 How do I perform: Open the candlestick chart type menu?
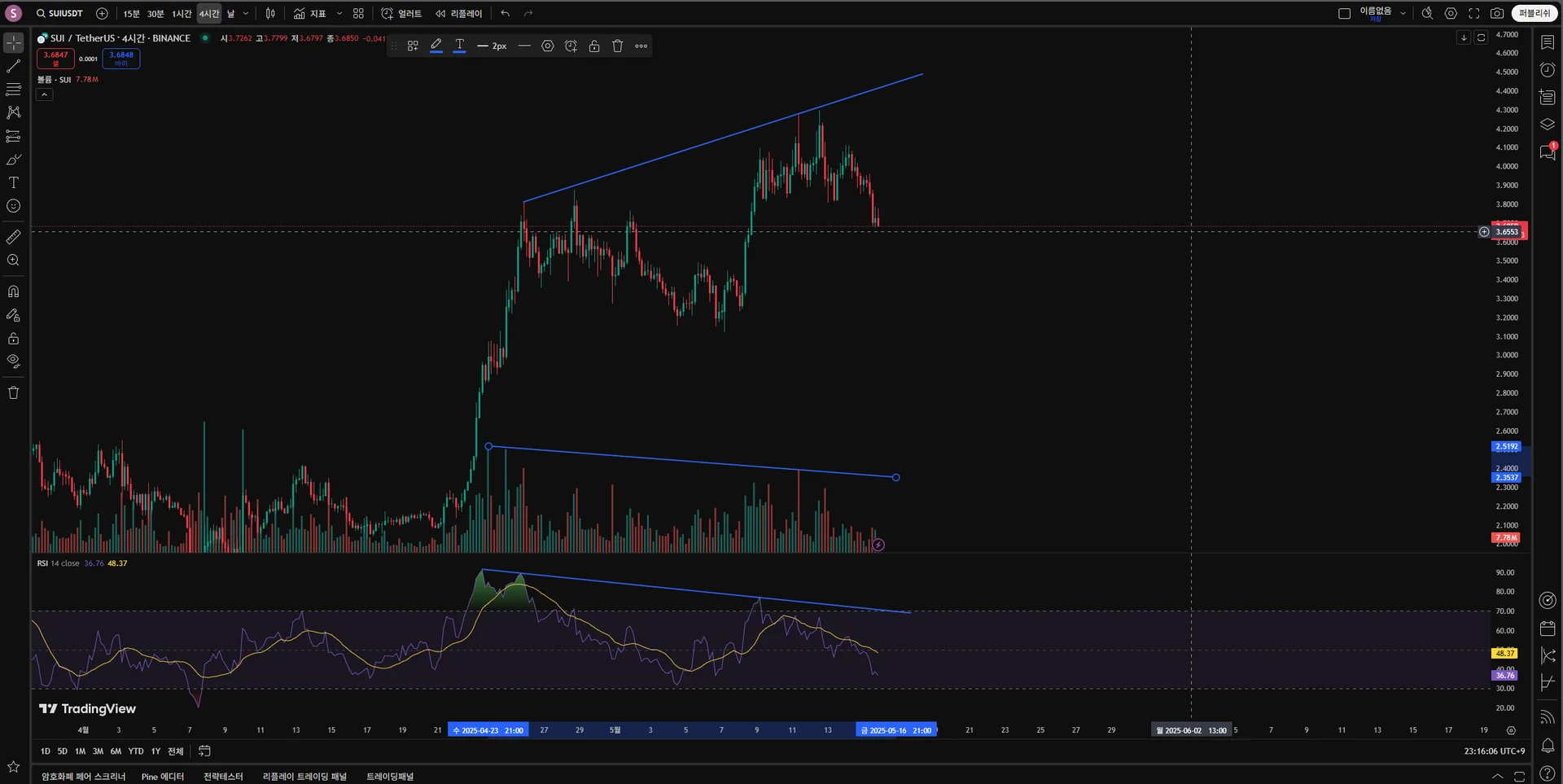[270, 14]
